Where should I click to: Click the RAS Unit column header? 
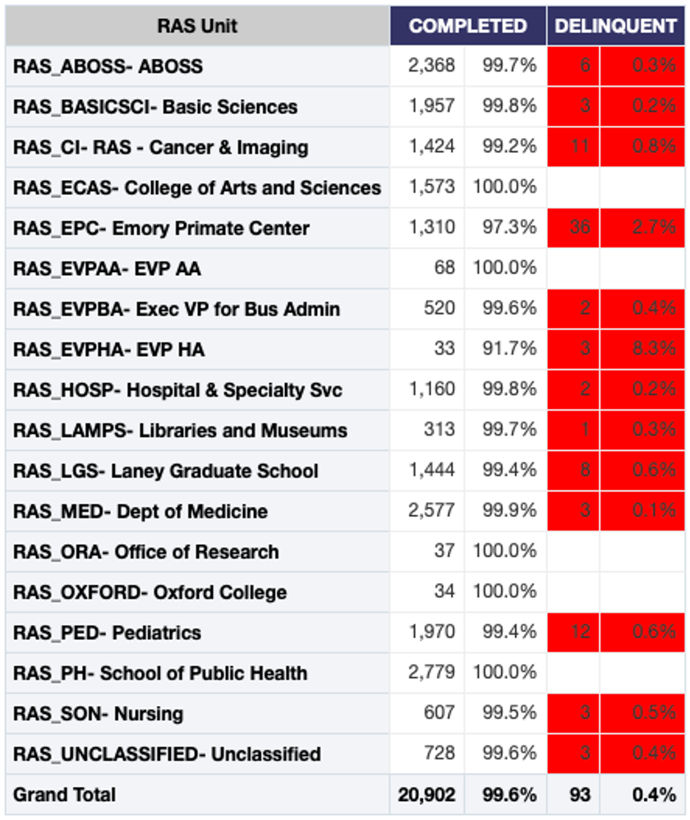click(x=197, y=26)
